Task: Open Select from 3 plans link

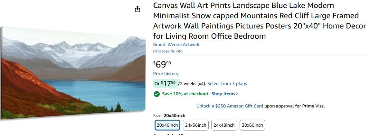Action: pyautogui.click(x=227, y=84)
